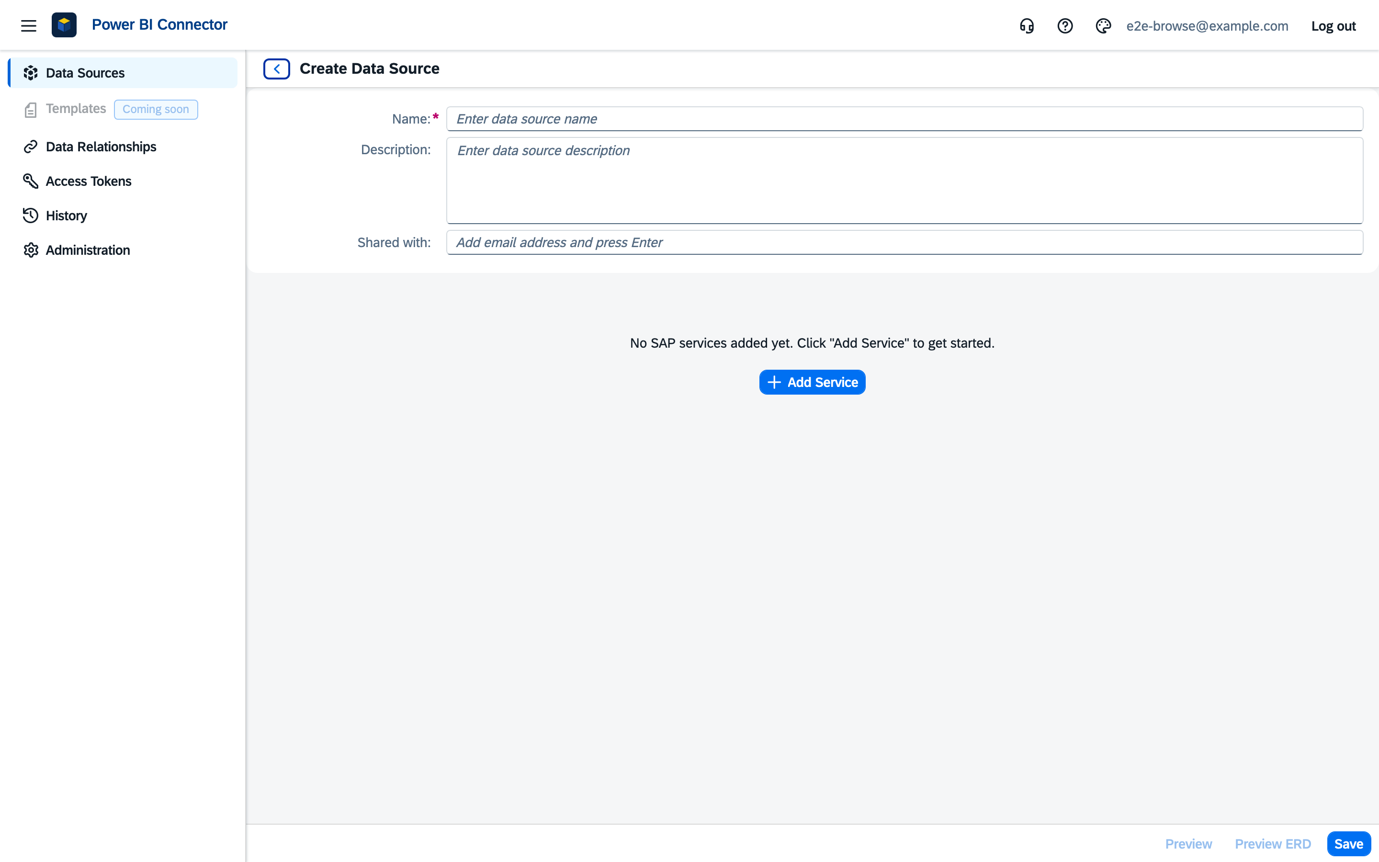Log out of the application

pos(1333,26)
